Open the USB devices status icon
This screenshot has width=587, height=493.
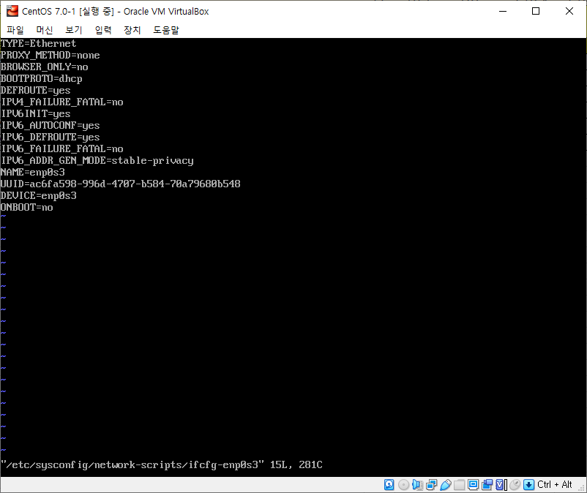[446, 485]
